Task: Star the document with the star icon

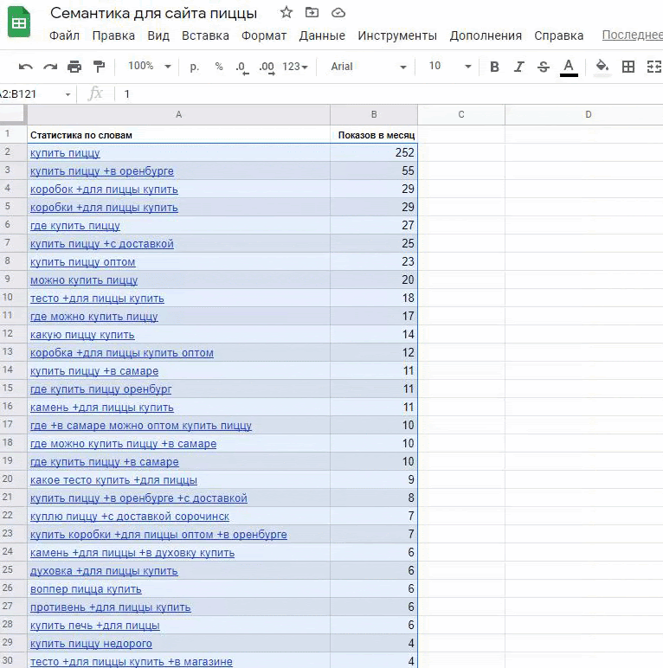Action: point(286,12)
